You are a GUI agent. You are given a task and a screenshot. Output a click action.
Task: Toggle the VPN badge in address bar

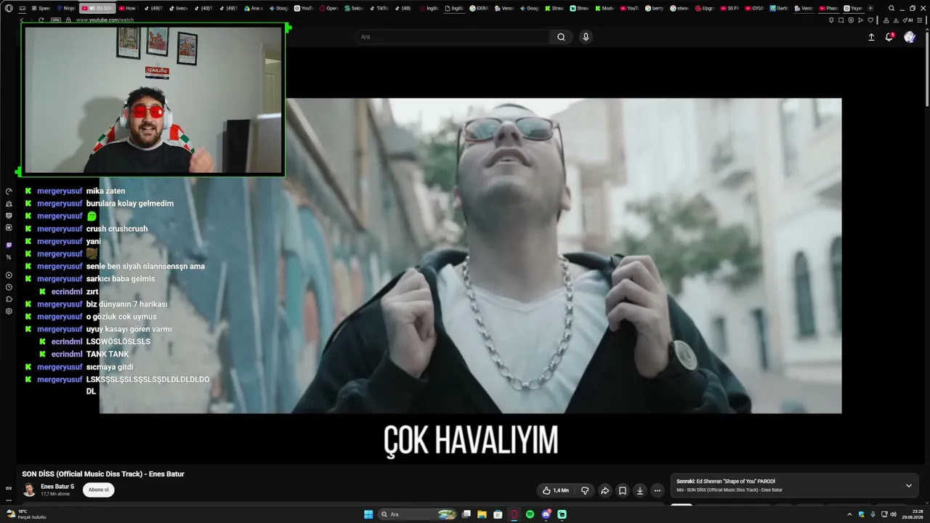56,20
